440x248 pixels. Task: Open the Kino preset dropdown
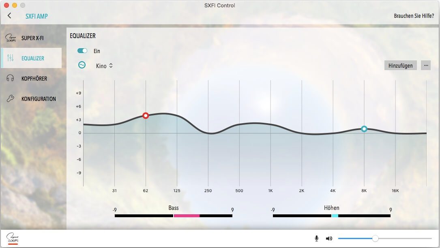[104, 66]
